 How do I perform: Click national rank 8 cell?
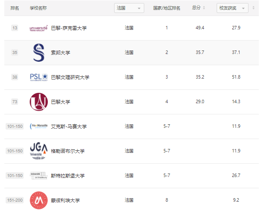167,200
